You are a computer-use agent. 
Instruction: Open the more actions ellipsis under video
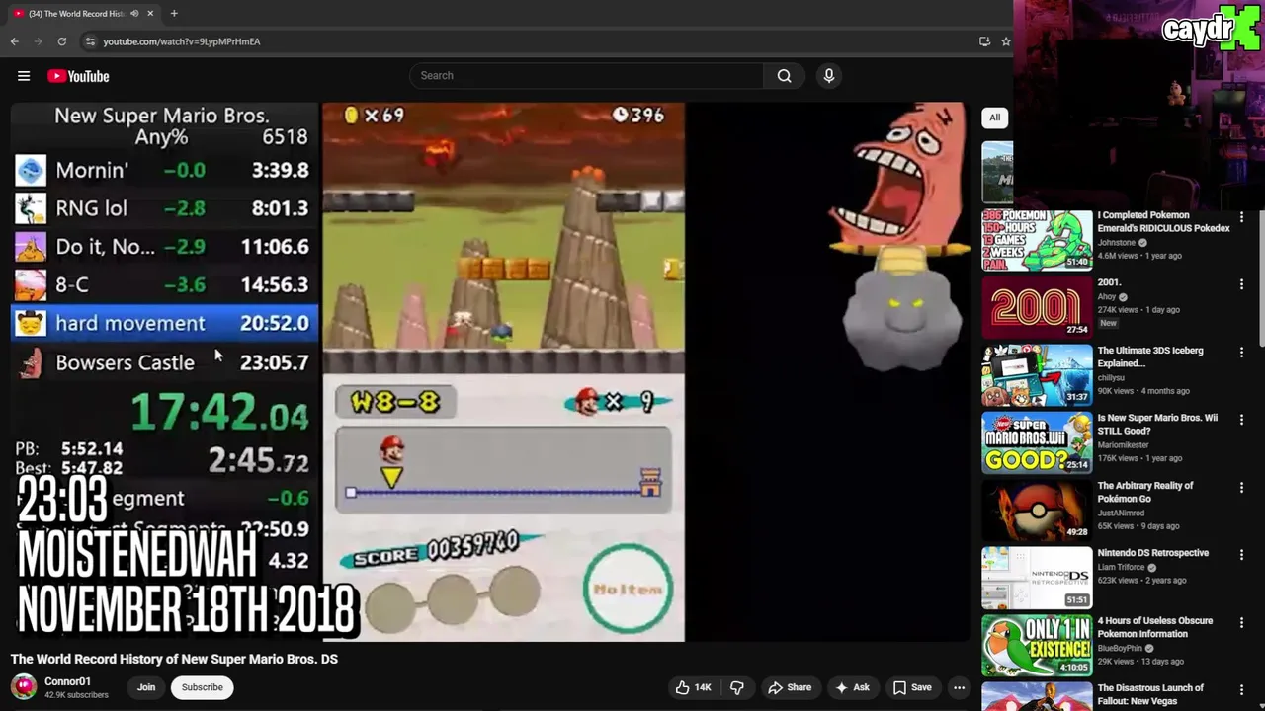[959, 687]
